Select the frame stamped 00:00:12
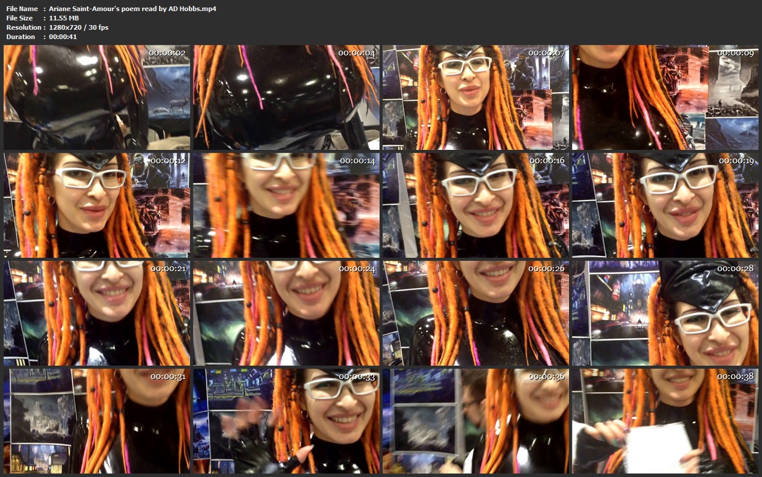This screenshot has height=477, width=762. [97, 205]
